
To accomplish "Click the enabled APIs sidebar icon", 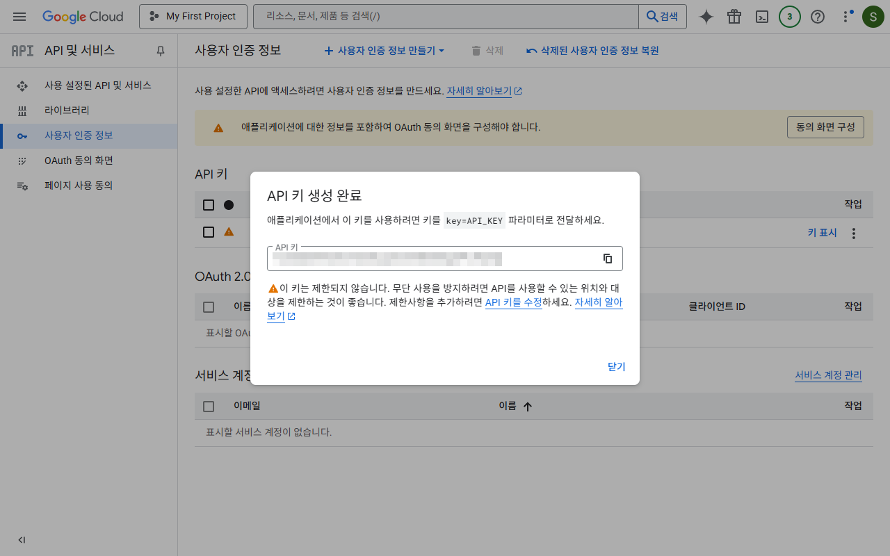I will pos(22,85).
